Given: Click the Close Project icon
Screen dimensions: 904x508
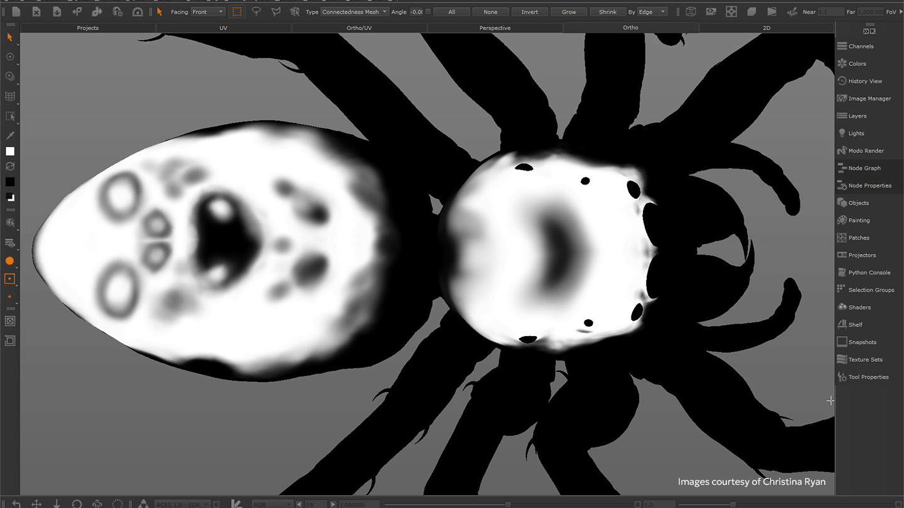Looking at the screenshot, I should tap(36, 11).
